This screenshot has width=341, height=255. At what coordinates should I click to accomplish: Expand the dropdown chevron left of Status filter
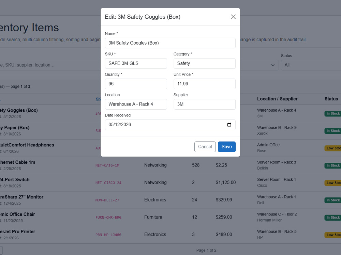tap(273, 65)
